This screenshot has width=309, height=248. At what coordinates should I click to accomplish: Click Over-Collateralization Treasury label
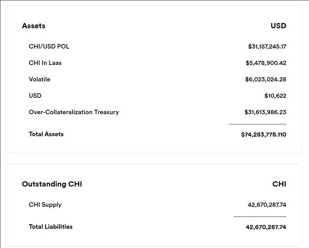pos(74,112)
